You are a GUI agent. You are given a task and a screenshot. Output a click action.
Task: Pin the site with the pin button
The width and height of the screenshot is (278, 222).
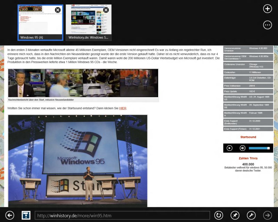235,215
